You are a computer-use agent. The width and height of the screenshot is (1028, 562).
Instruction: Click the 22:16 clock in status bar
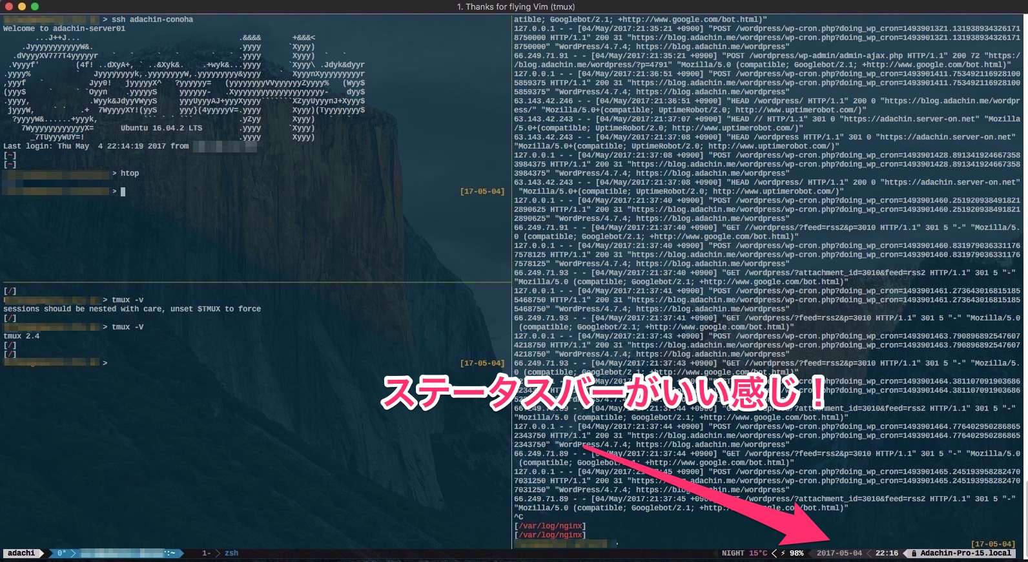point(887,553)
